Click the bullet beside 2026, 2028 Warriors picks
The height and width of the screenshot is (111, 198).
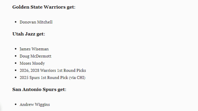coord(16,70)
